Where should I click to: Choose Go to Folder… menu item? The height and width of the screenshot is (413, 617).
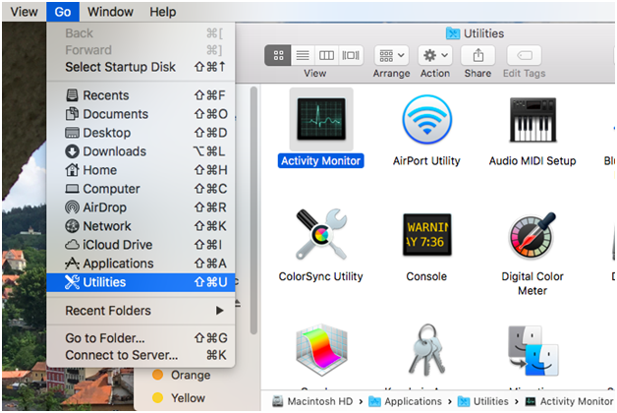[140, 338]
